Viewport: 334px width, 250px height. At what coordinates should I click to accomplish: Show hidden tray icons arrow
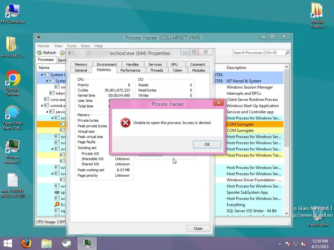tap(280, 244)
